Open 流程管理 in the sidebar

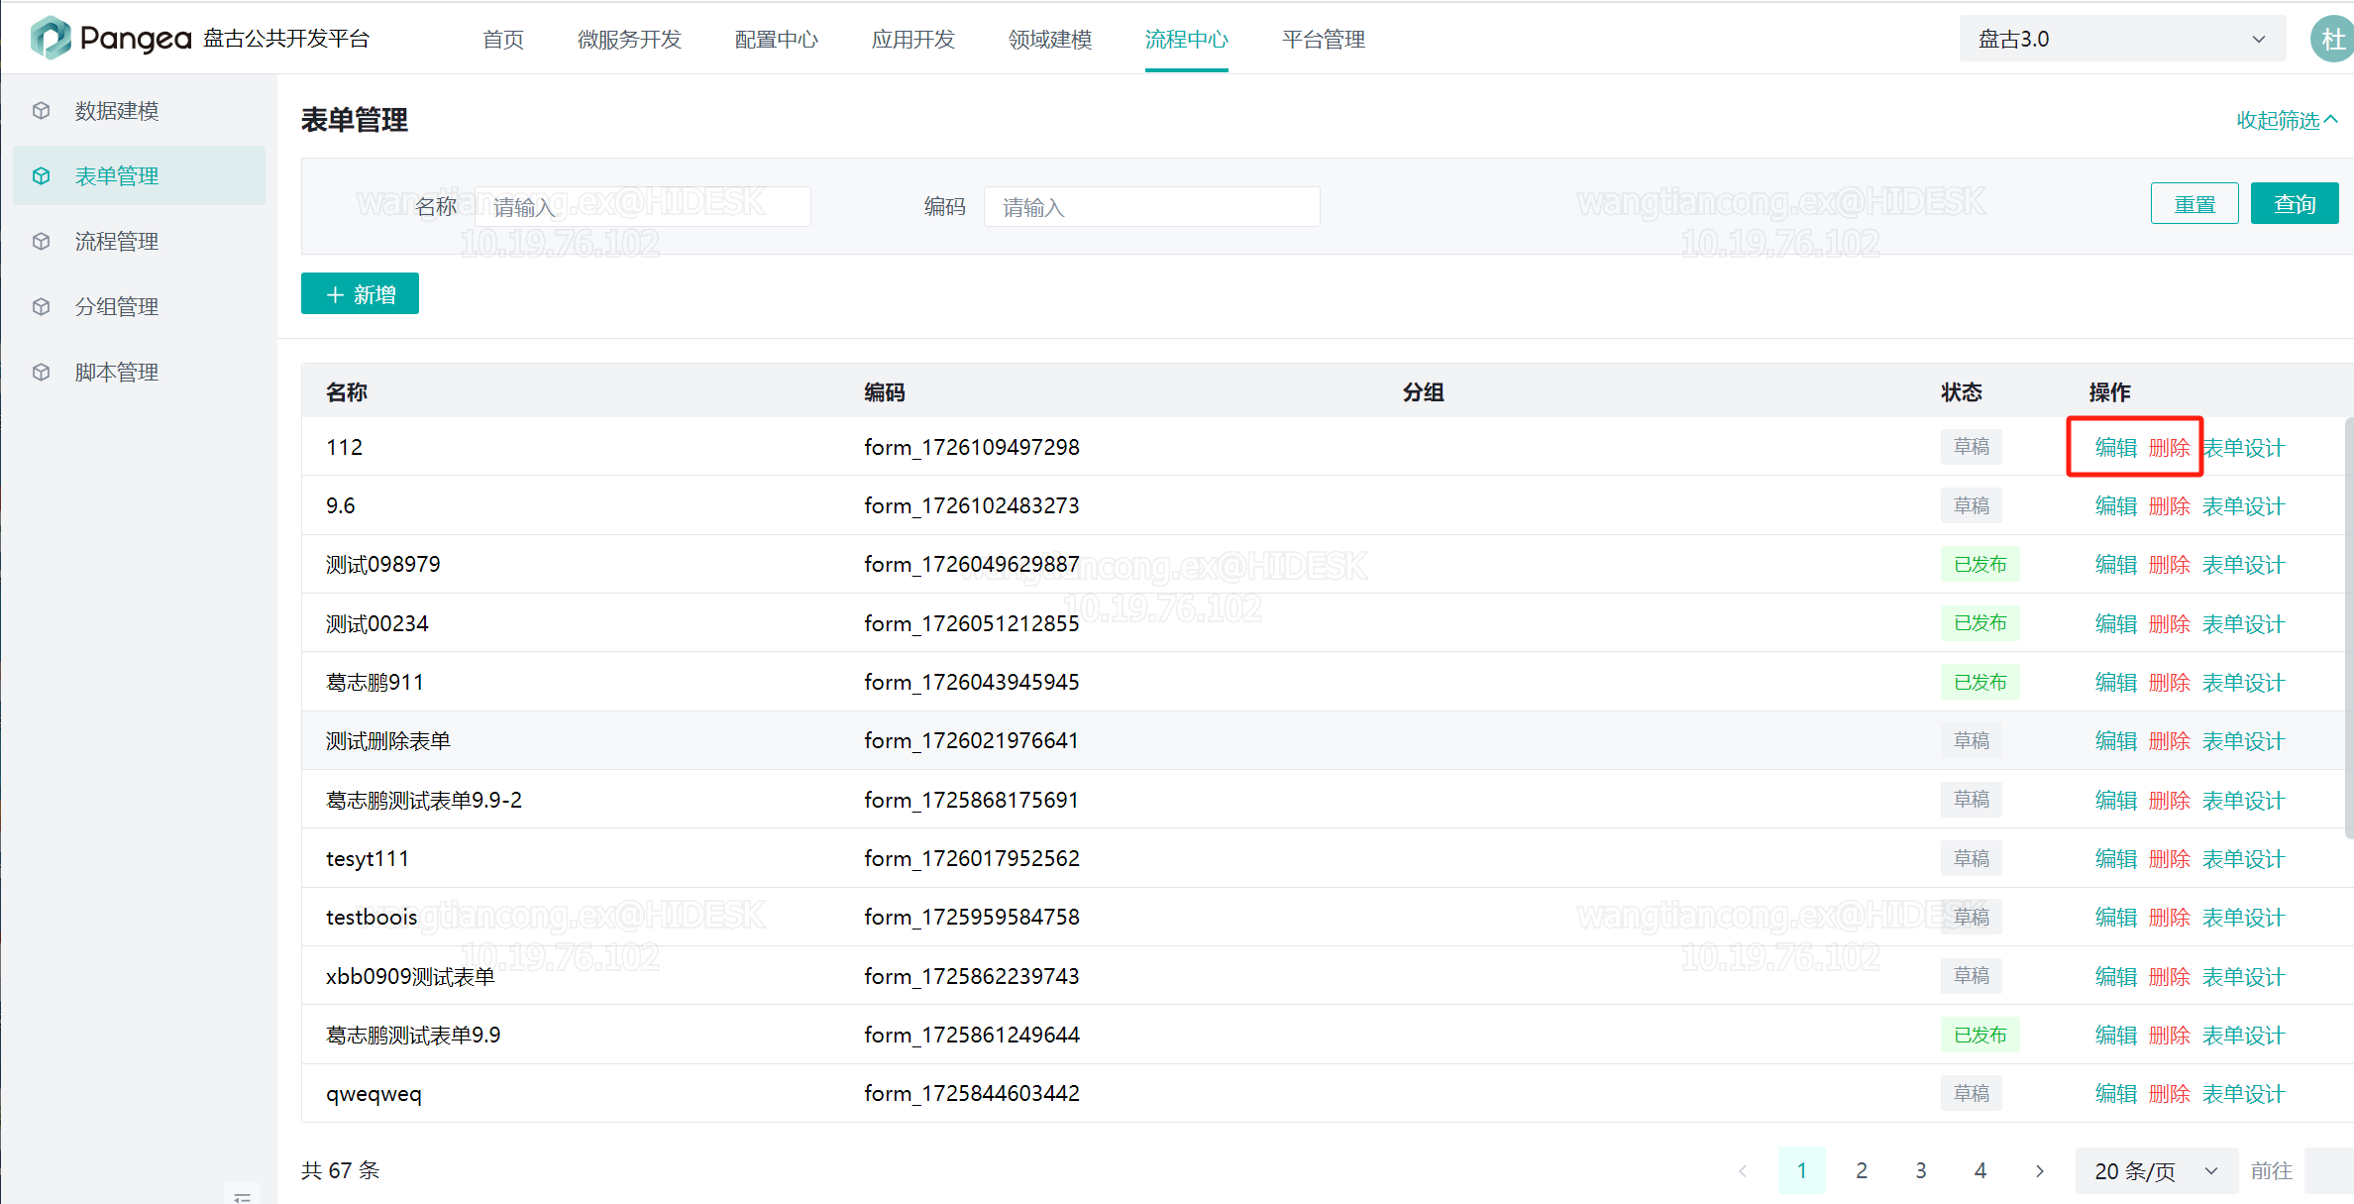click(140, 241)
